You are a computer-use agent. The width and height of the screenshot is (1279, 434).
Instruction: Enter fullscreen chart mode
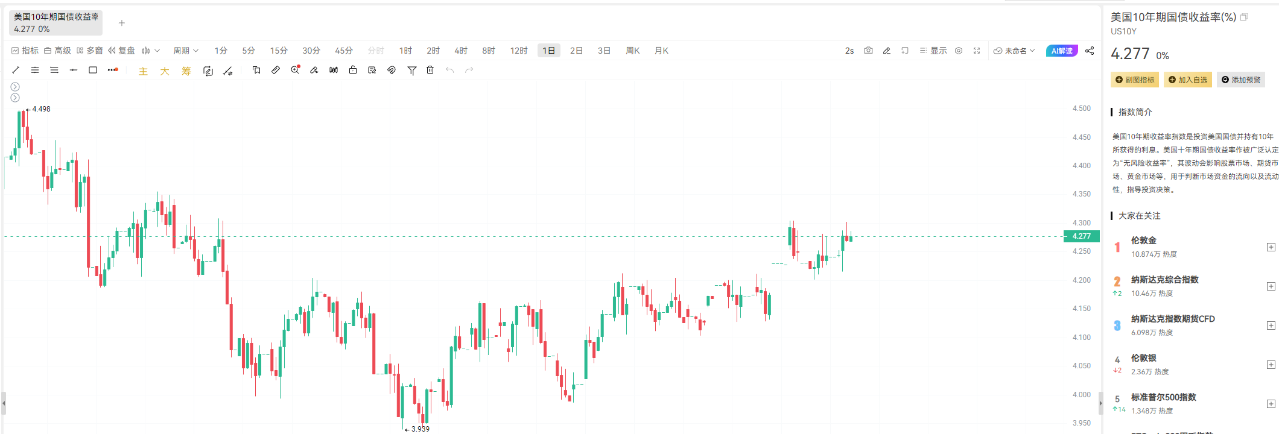977,51
